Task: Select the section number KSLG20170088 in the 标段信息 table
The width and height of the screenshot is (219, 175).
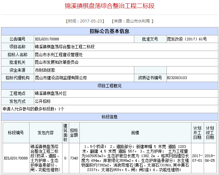Action: click(16, 158)
